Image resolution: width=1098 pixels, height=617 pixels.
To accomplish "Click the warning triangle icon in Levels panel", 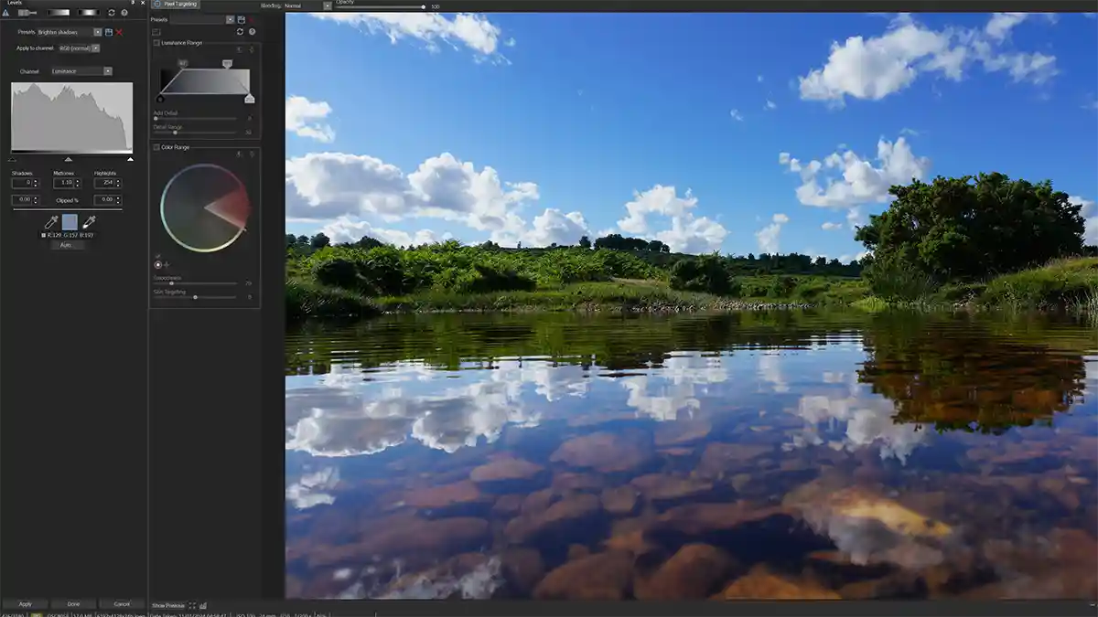I will point(5,13).
